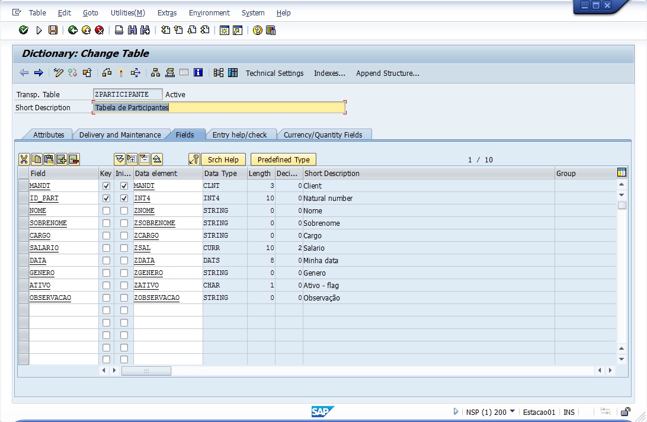The image size is (647, 422).
Task: Click the Save icon in the top toolbar
Action: pos(53,30)
